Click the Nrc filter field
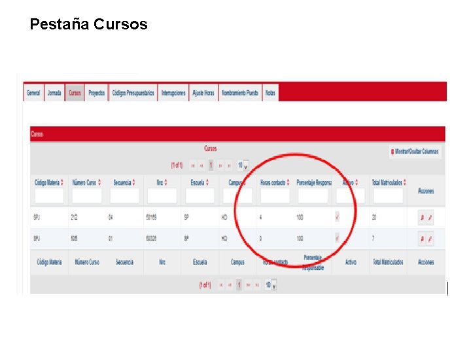 click(x=162, y=195)
